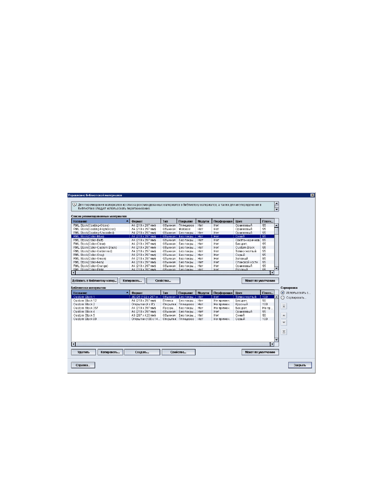
Task: Select library row 'Custom Stock 4'
Action: [173, 312]
